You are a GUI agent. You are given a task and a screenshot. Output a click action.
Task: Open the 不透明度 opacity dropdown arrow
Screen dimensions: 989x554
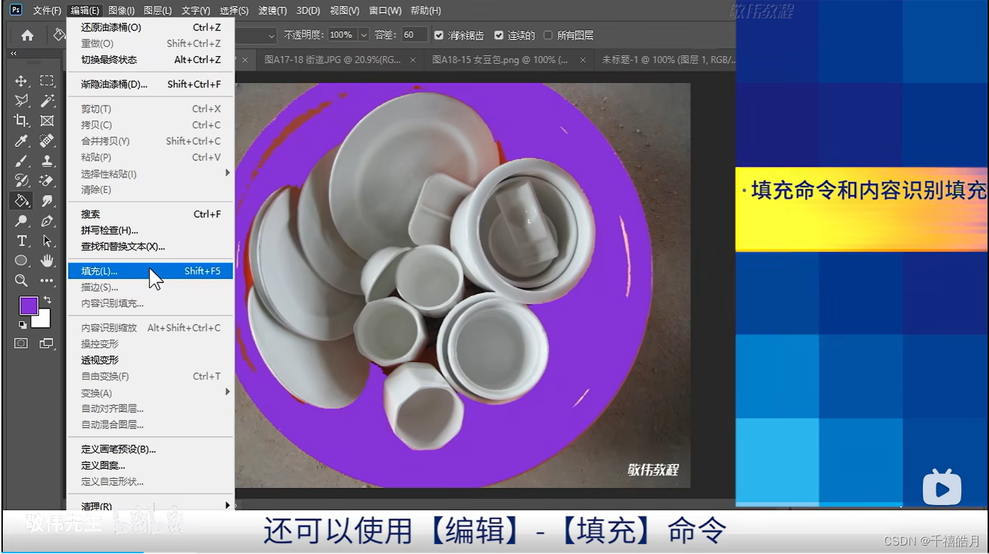[x=364, y=35]
